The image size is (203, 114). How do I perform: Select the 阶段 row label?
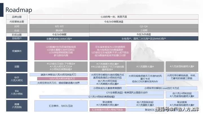(17, 31)
